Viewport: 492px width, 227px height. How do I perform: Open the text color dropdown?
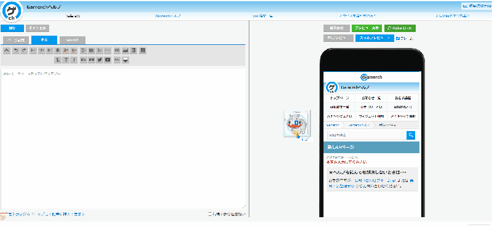tap(66, 50)
